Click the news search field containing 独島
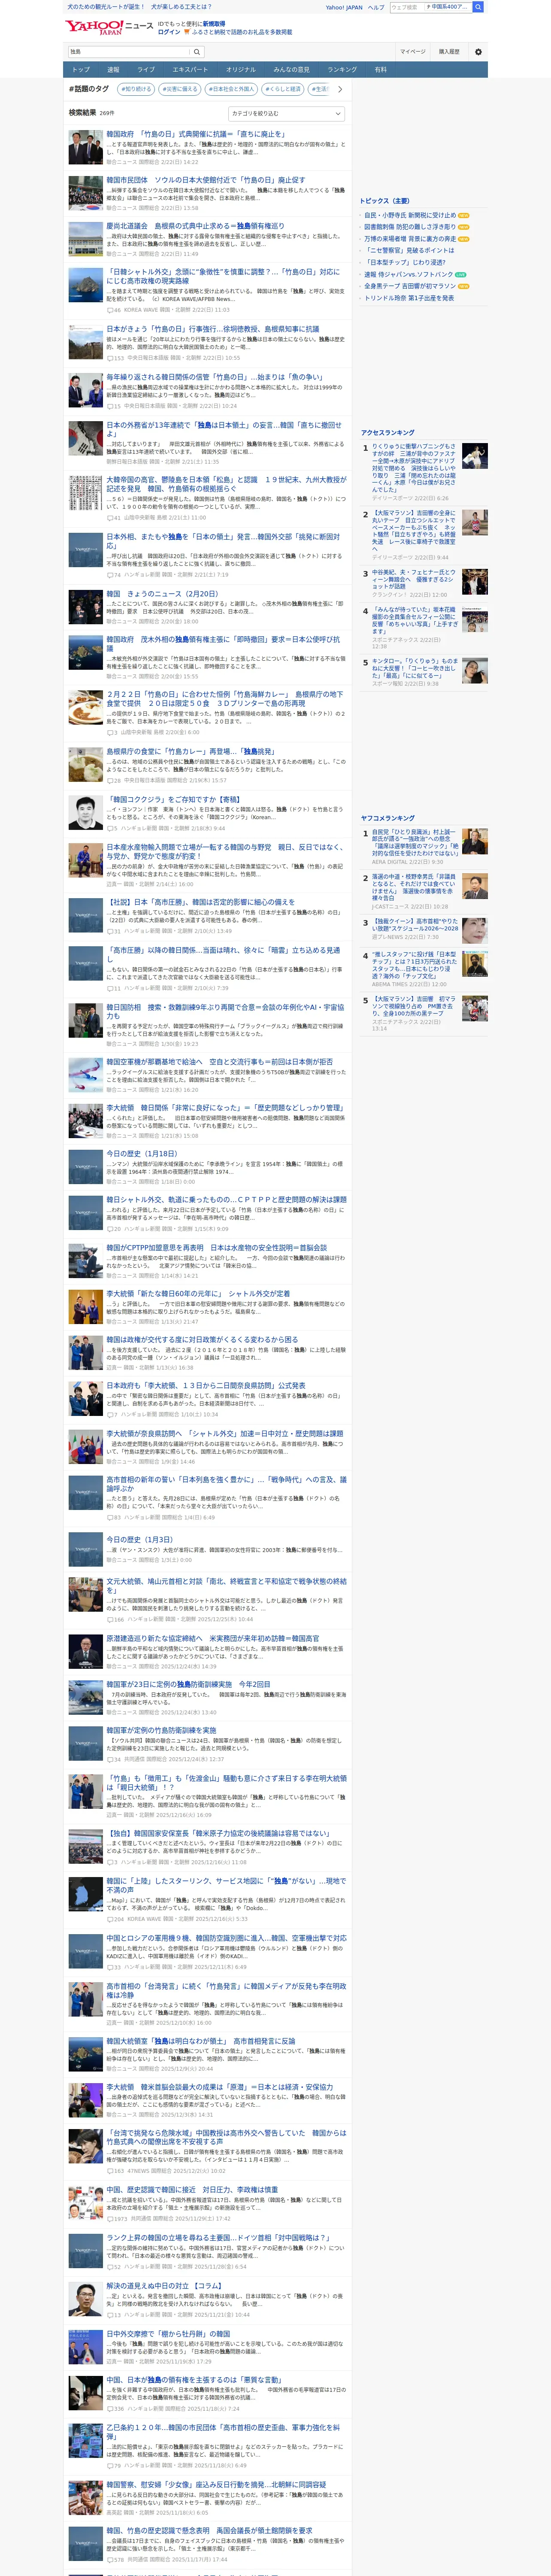This screenshot has width=551, height=2576. (x=128, y=52)
